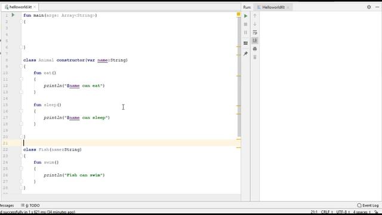Viewport: 382px width, 215px height.
Task: Click line number 8 in gutter
Action: (7, 60)
